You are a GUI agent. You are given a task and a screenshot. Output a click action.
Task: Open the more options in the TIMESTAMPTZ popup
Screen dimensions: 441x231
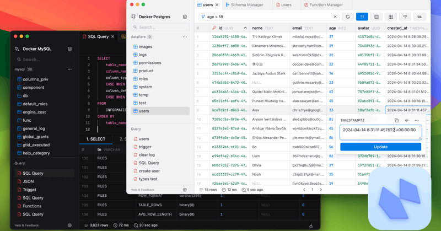pos(417,120)
